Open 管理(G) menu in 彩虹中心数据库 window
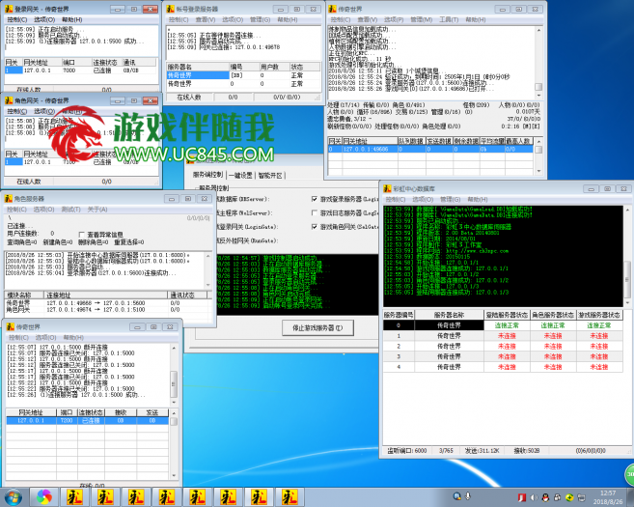634x507 pixels. point(451,199)
